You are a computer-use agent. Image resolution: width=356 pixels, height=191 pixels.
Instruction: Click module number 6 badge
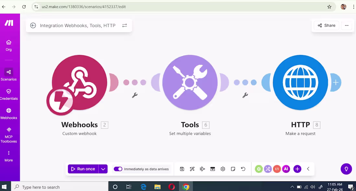point(206,125)
